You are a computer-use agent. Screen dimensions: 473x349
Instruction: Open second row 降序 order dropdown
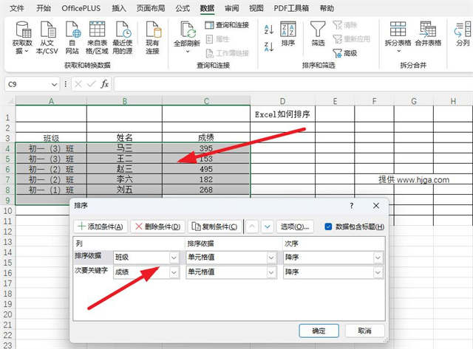click(378, 272)
